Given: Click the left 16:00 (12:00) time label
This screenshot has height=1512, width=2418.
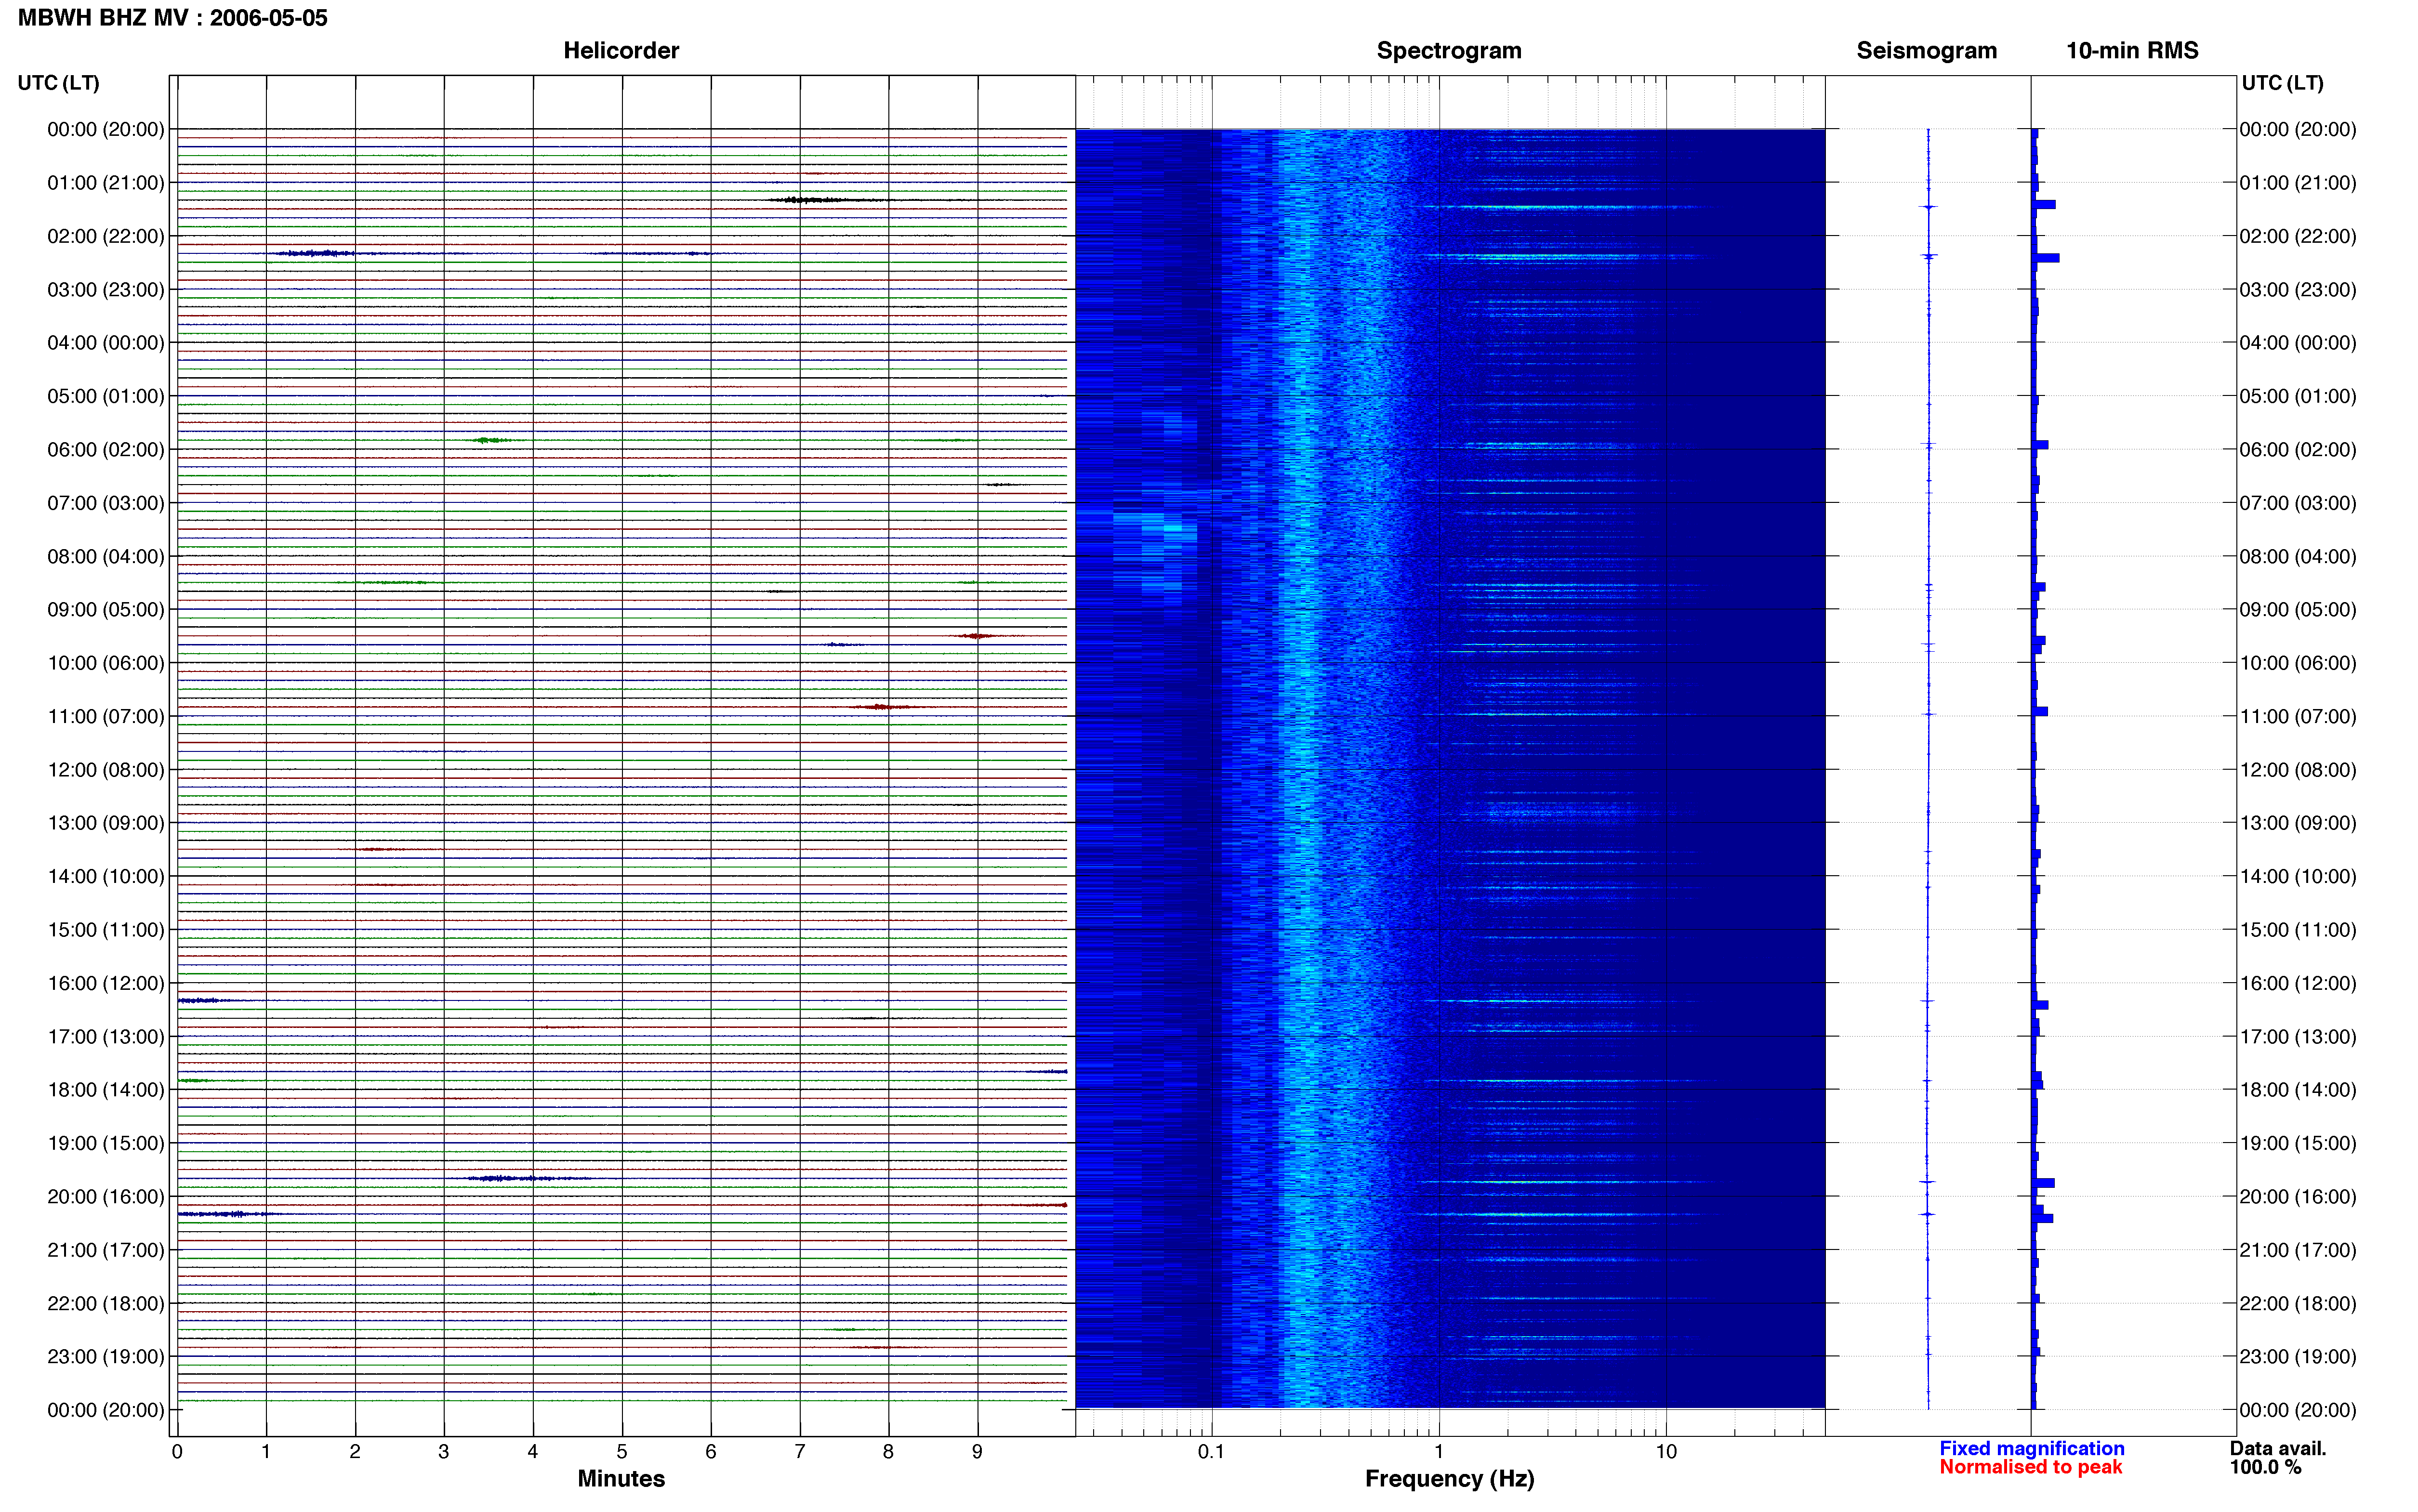Looking at the screenshot, I should [106, 983].
